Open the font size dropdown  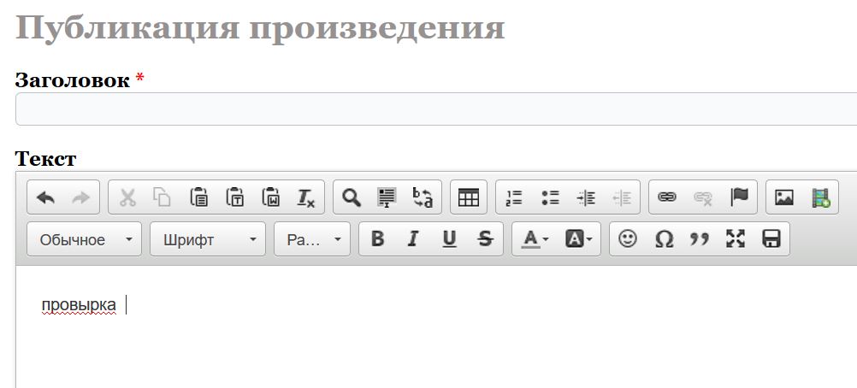pyautogui.click(x=312, y=239)
